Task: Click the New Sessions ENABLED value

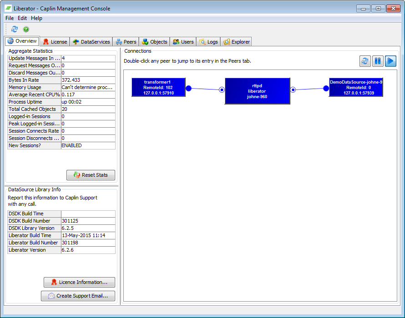Action: [88, 145]
